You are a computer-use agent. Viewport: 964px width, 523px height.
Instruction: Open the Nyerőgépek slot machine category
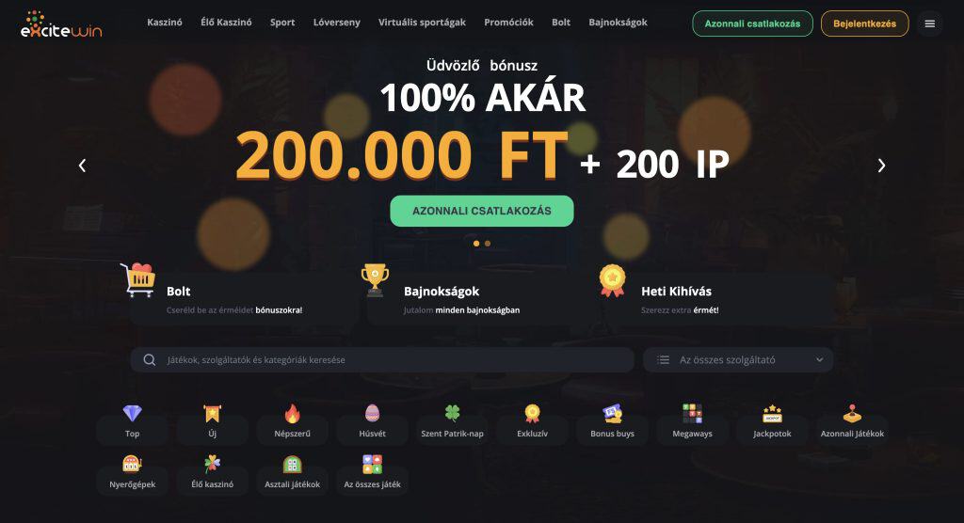tap(132, 474)
